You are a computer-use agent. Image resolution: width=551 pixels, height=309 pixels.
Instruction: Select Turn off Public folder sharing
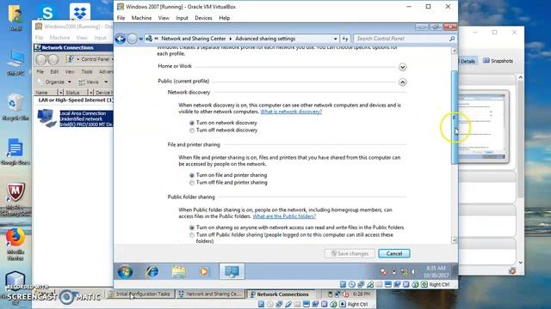click(192, 235)
